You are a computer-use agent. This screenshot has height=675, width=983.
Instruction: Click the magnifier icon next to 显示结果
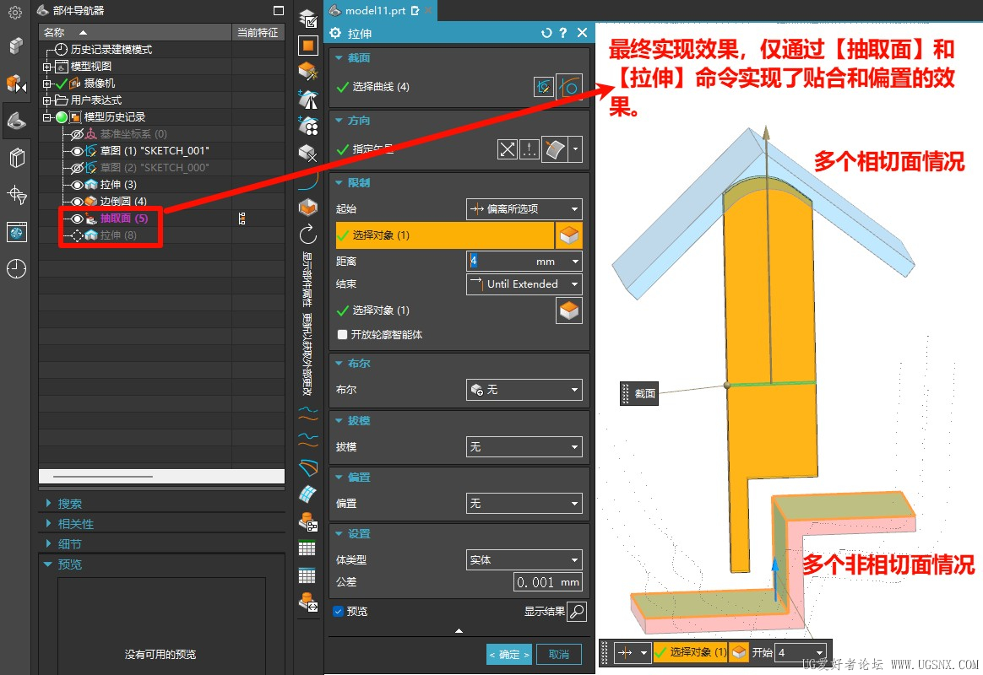click(x=577, y=611)
